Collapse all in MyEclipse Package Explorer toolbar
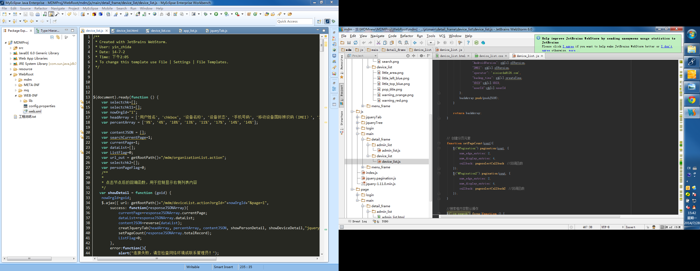700x271 pixels. [x=52, y=37]
